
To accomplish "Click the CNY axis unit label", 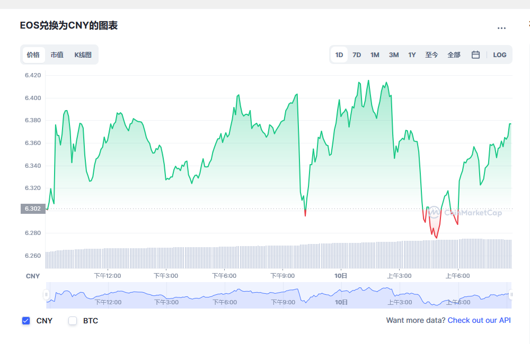I will tap(33, 276).
